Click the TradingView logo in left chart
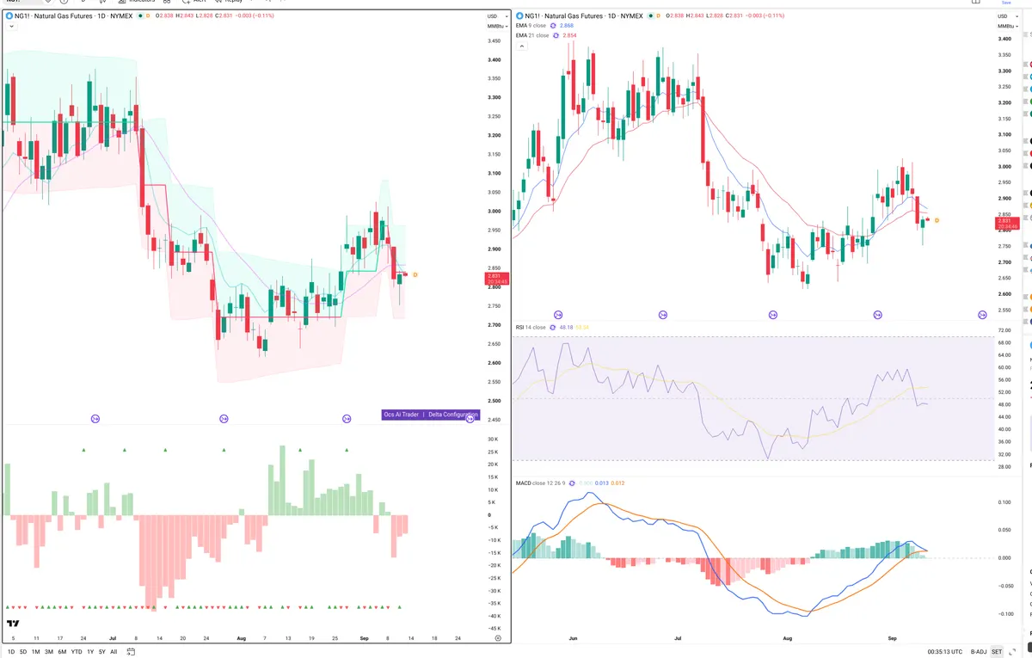1032x658 pixels. click(x=13, y=624)
